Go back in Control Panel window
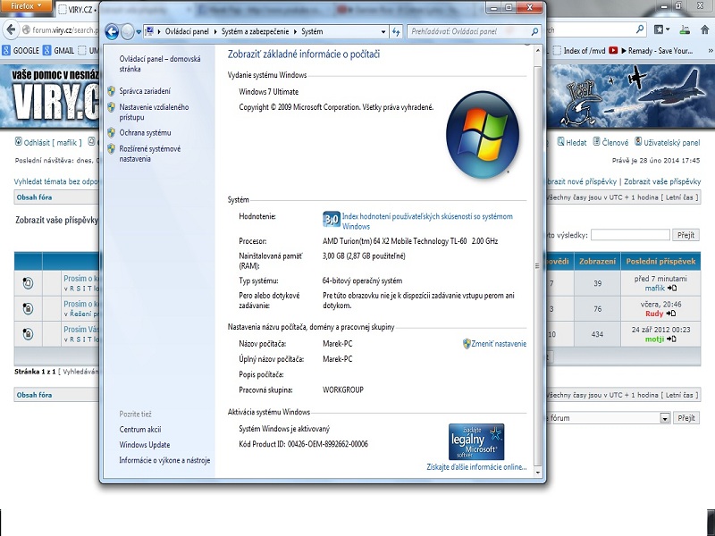715x536 pixels. pos(112,31)
